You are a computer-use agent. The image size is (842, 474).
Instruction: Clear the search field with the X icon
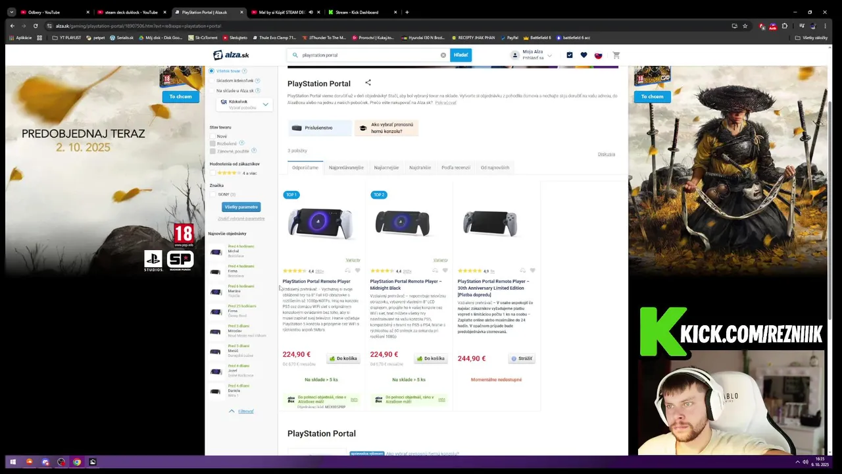(x=443, y=55)
